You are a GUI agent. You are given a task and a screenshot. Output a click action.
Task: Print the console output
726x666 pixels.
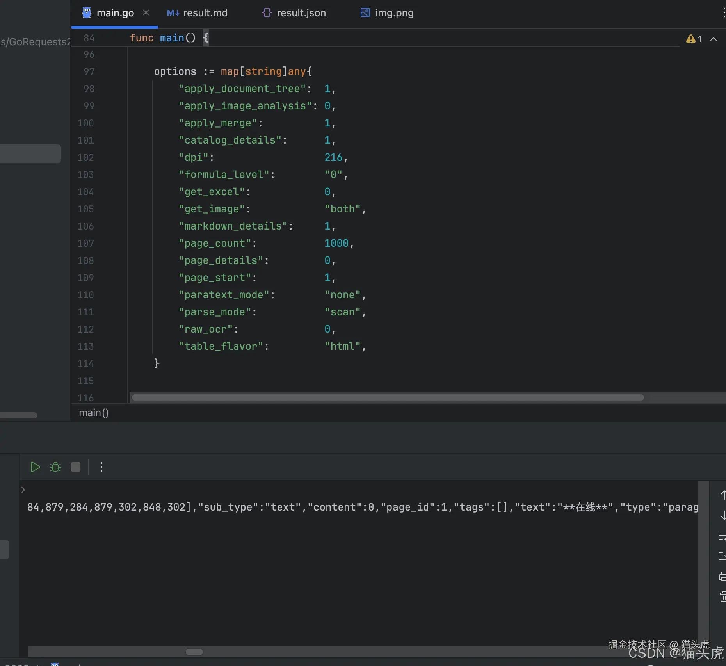point(723,576)
